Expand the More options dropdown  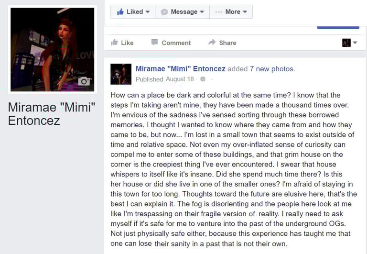click(x=245, y=11)
